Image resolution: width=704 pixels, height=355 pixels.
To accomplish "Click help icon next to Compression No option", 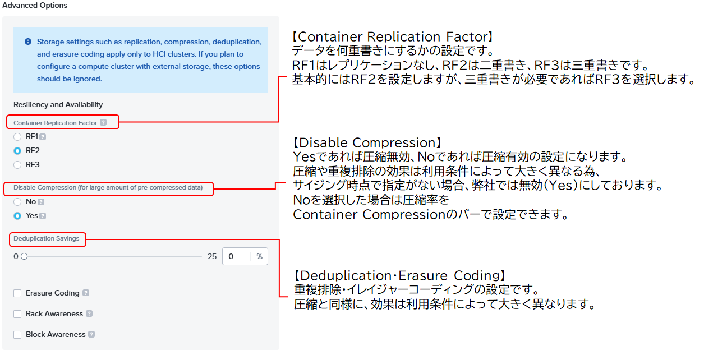I will (x=41, y=202).
